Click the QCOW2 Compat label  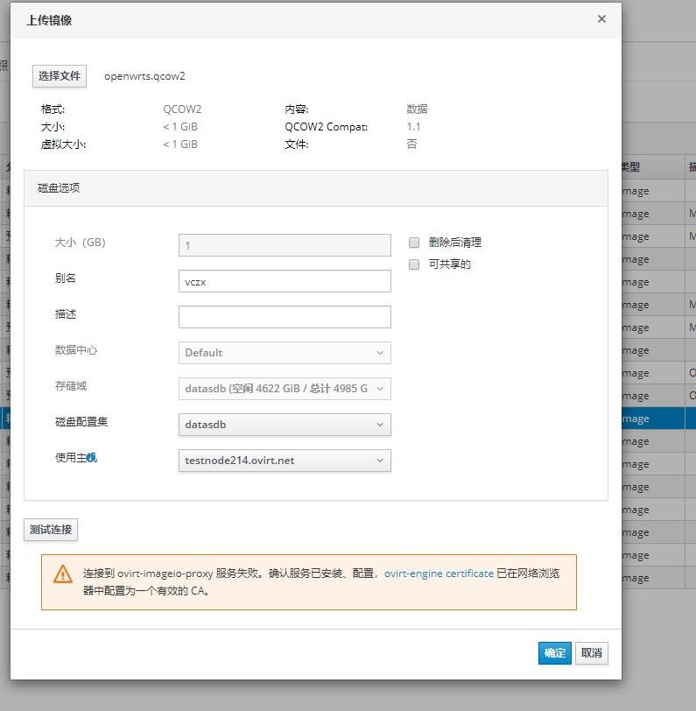point(326,127)
